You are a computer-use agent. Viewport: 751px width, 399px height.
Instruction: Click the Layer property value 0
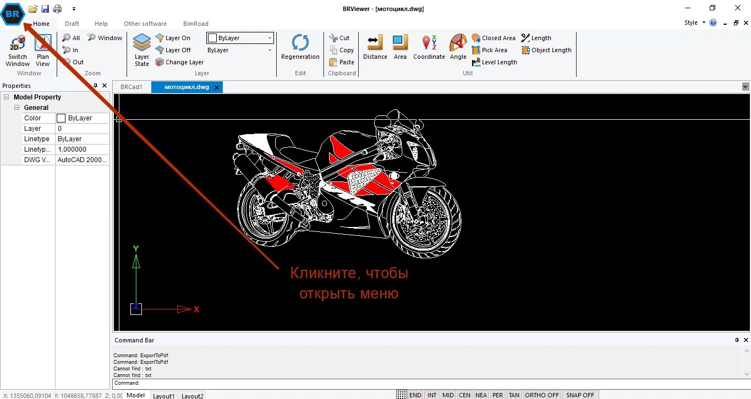click(x=83, y=129)
